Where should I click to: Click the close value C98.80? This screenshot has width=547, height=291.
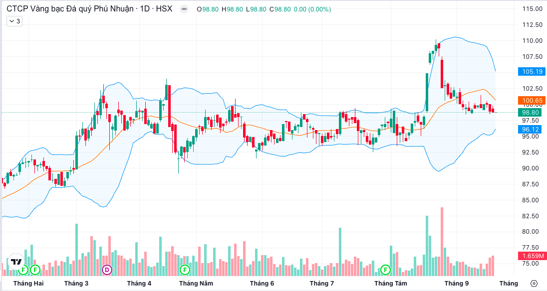[x=280, y=9]
